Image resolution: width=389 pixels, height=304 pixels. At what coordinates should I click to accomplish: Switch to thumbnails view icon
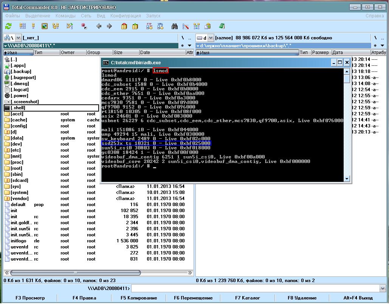click(45, 26)
